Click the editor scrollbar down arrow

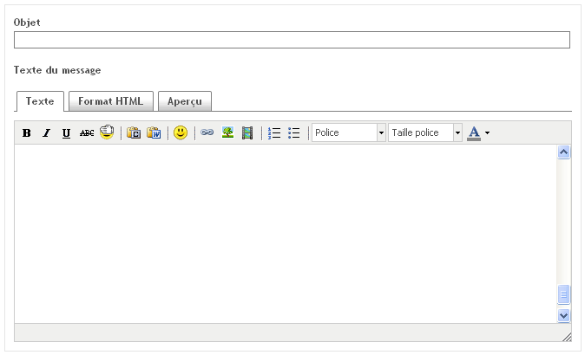pos(563,316)
